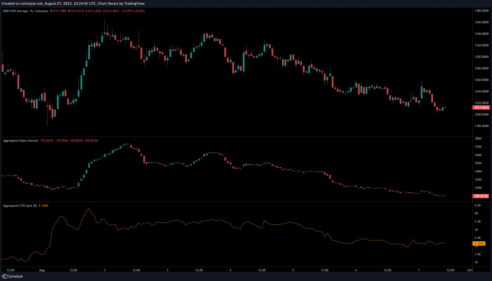Image resolution: width=492 pixels, height=281 pixels.
Task: Click the red 109.873M axis tag
Action: point(481,196)
